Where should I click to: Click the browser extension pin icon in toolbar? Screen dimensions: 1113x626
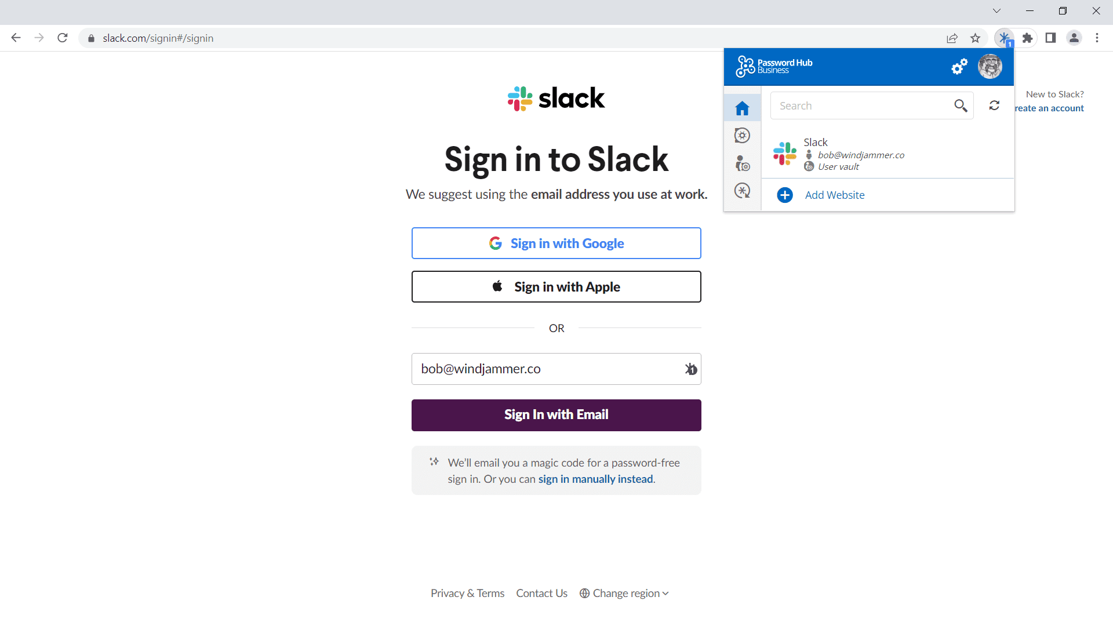pyautogui.click(x=1027, y=38)
